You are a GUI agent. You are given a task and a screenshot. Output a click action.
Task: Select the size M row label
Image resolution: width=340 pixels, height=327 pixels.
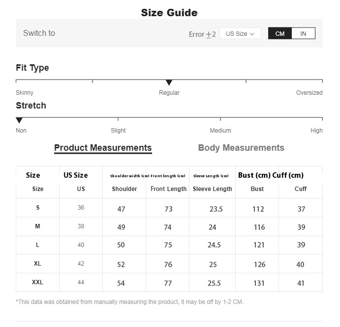pyautogui.click(x=37, y=226)
